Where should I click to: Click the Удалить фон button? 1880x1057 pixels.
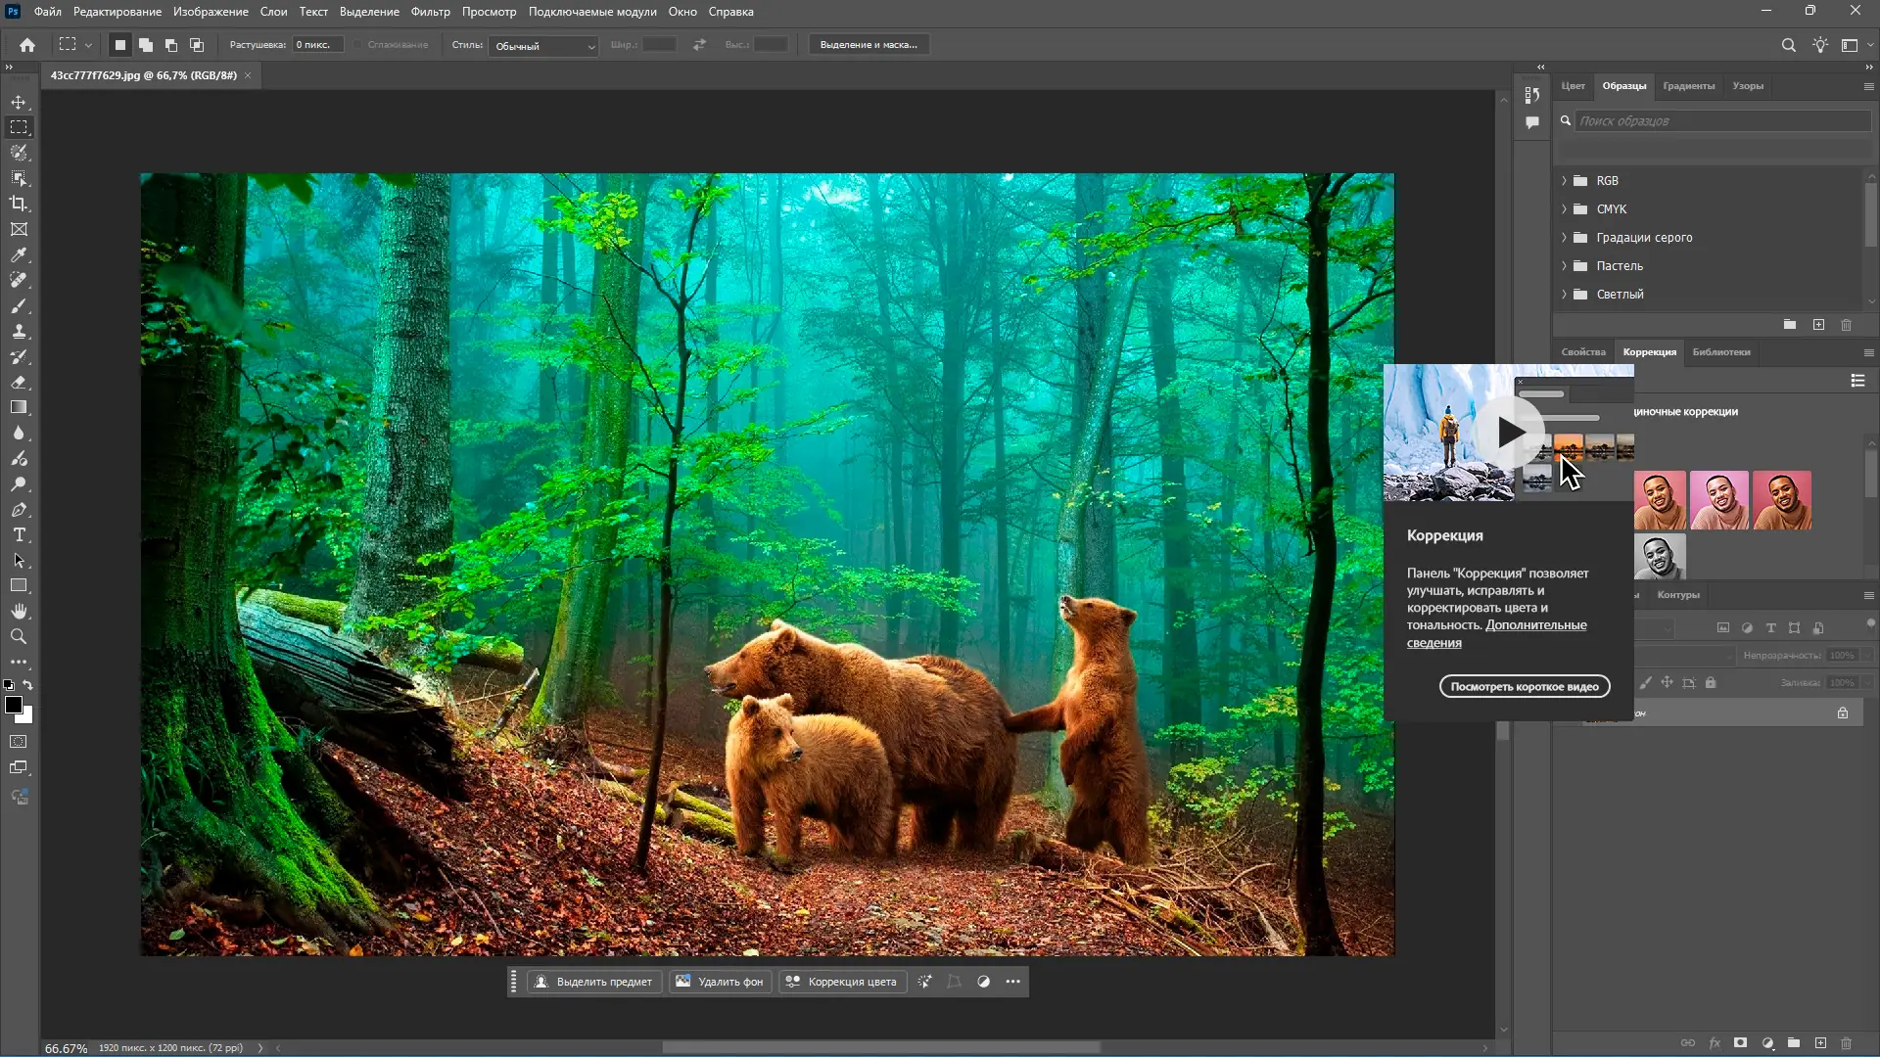721,982
